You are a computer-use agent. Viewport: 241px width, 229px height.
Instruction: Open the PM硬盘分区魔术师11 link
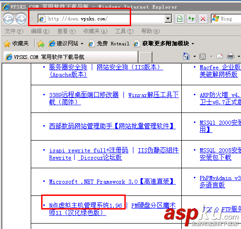coord(154,205)
